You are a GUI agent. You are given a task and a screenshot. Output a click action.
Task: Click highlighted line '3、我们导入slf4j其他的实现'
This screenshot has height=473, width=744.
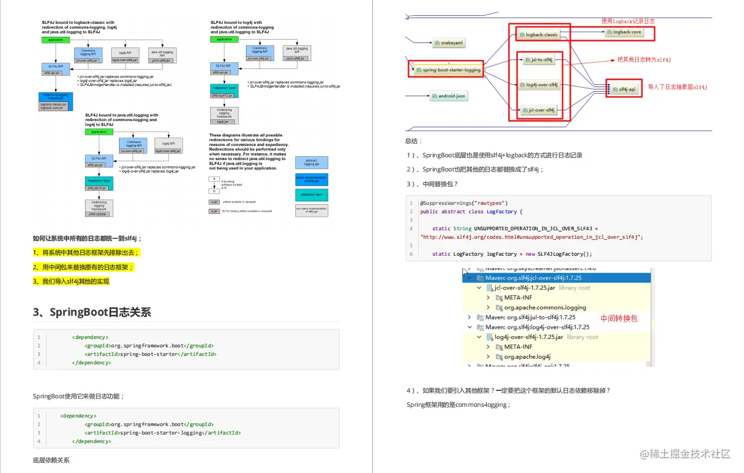[71, 281]
